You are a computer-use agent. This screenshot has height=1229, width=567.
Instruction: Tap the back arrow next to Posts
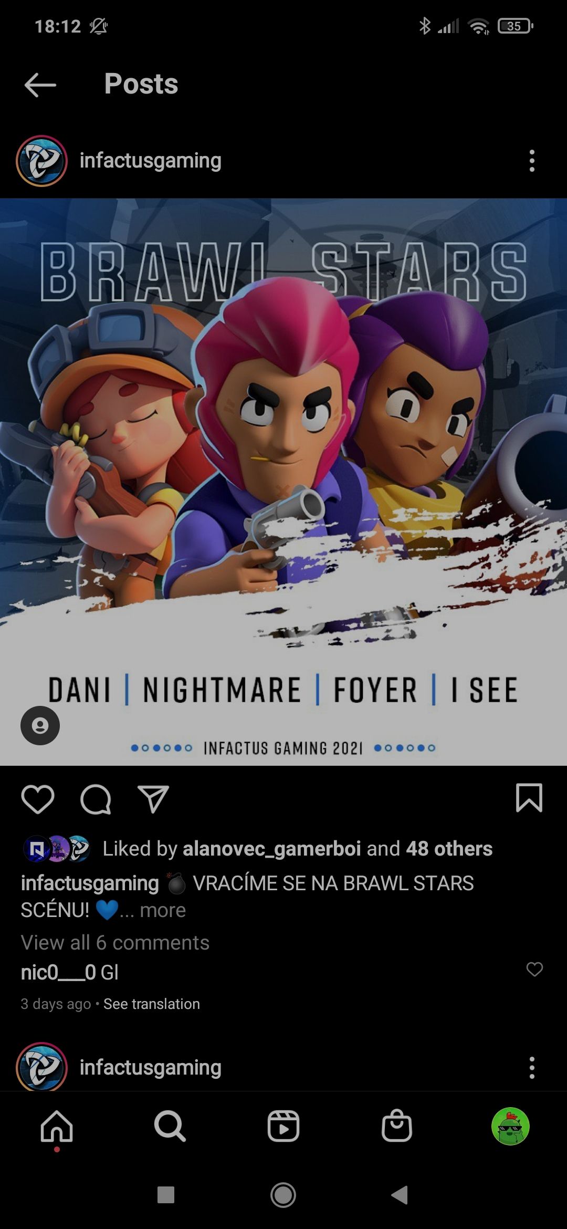point(40,85)
